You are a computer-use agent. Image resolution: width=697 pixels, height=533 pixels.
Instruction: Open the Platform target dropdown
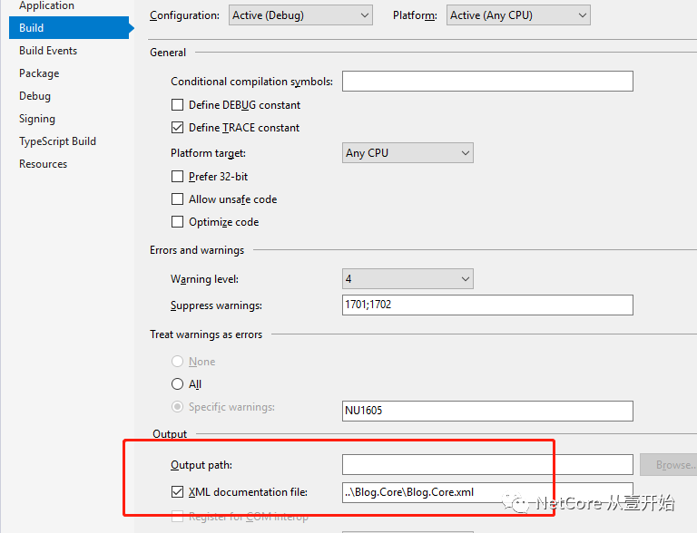[407, 153]
